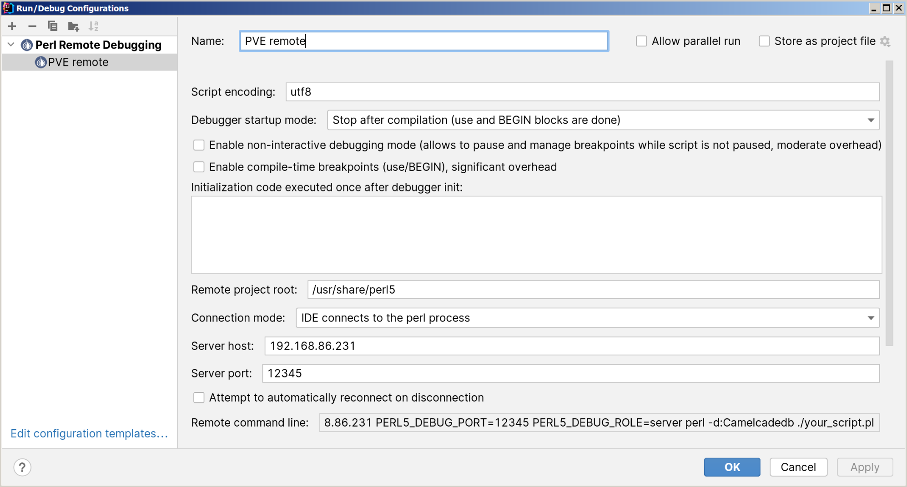The height and width of the screenshot is (487, 907).
Task: Click the Remove Configuration minus icon
Action: click(x=32, y=26)
